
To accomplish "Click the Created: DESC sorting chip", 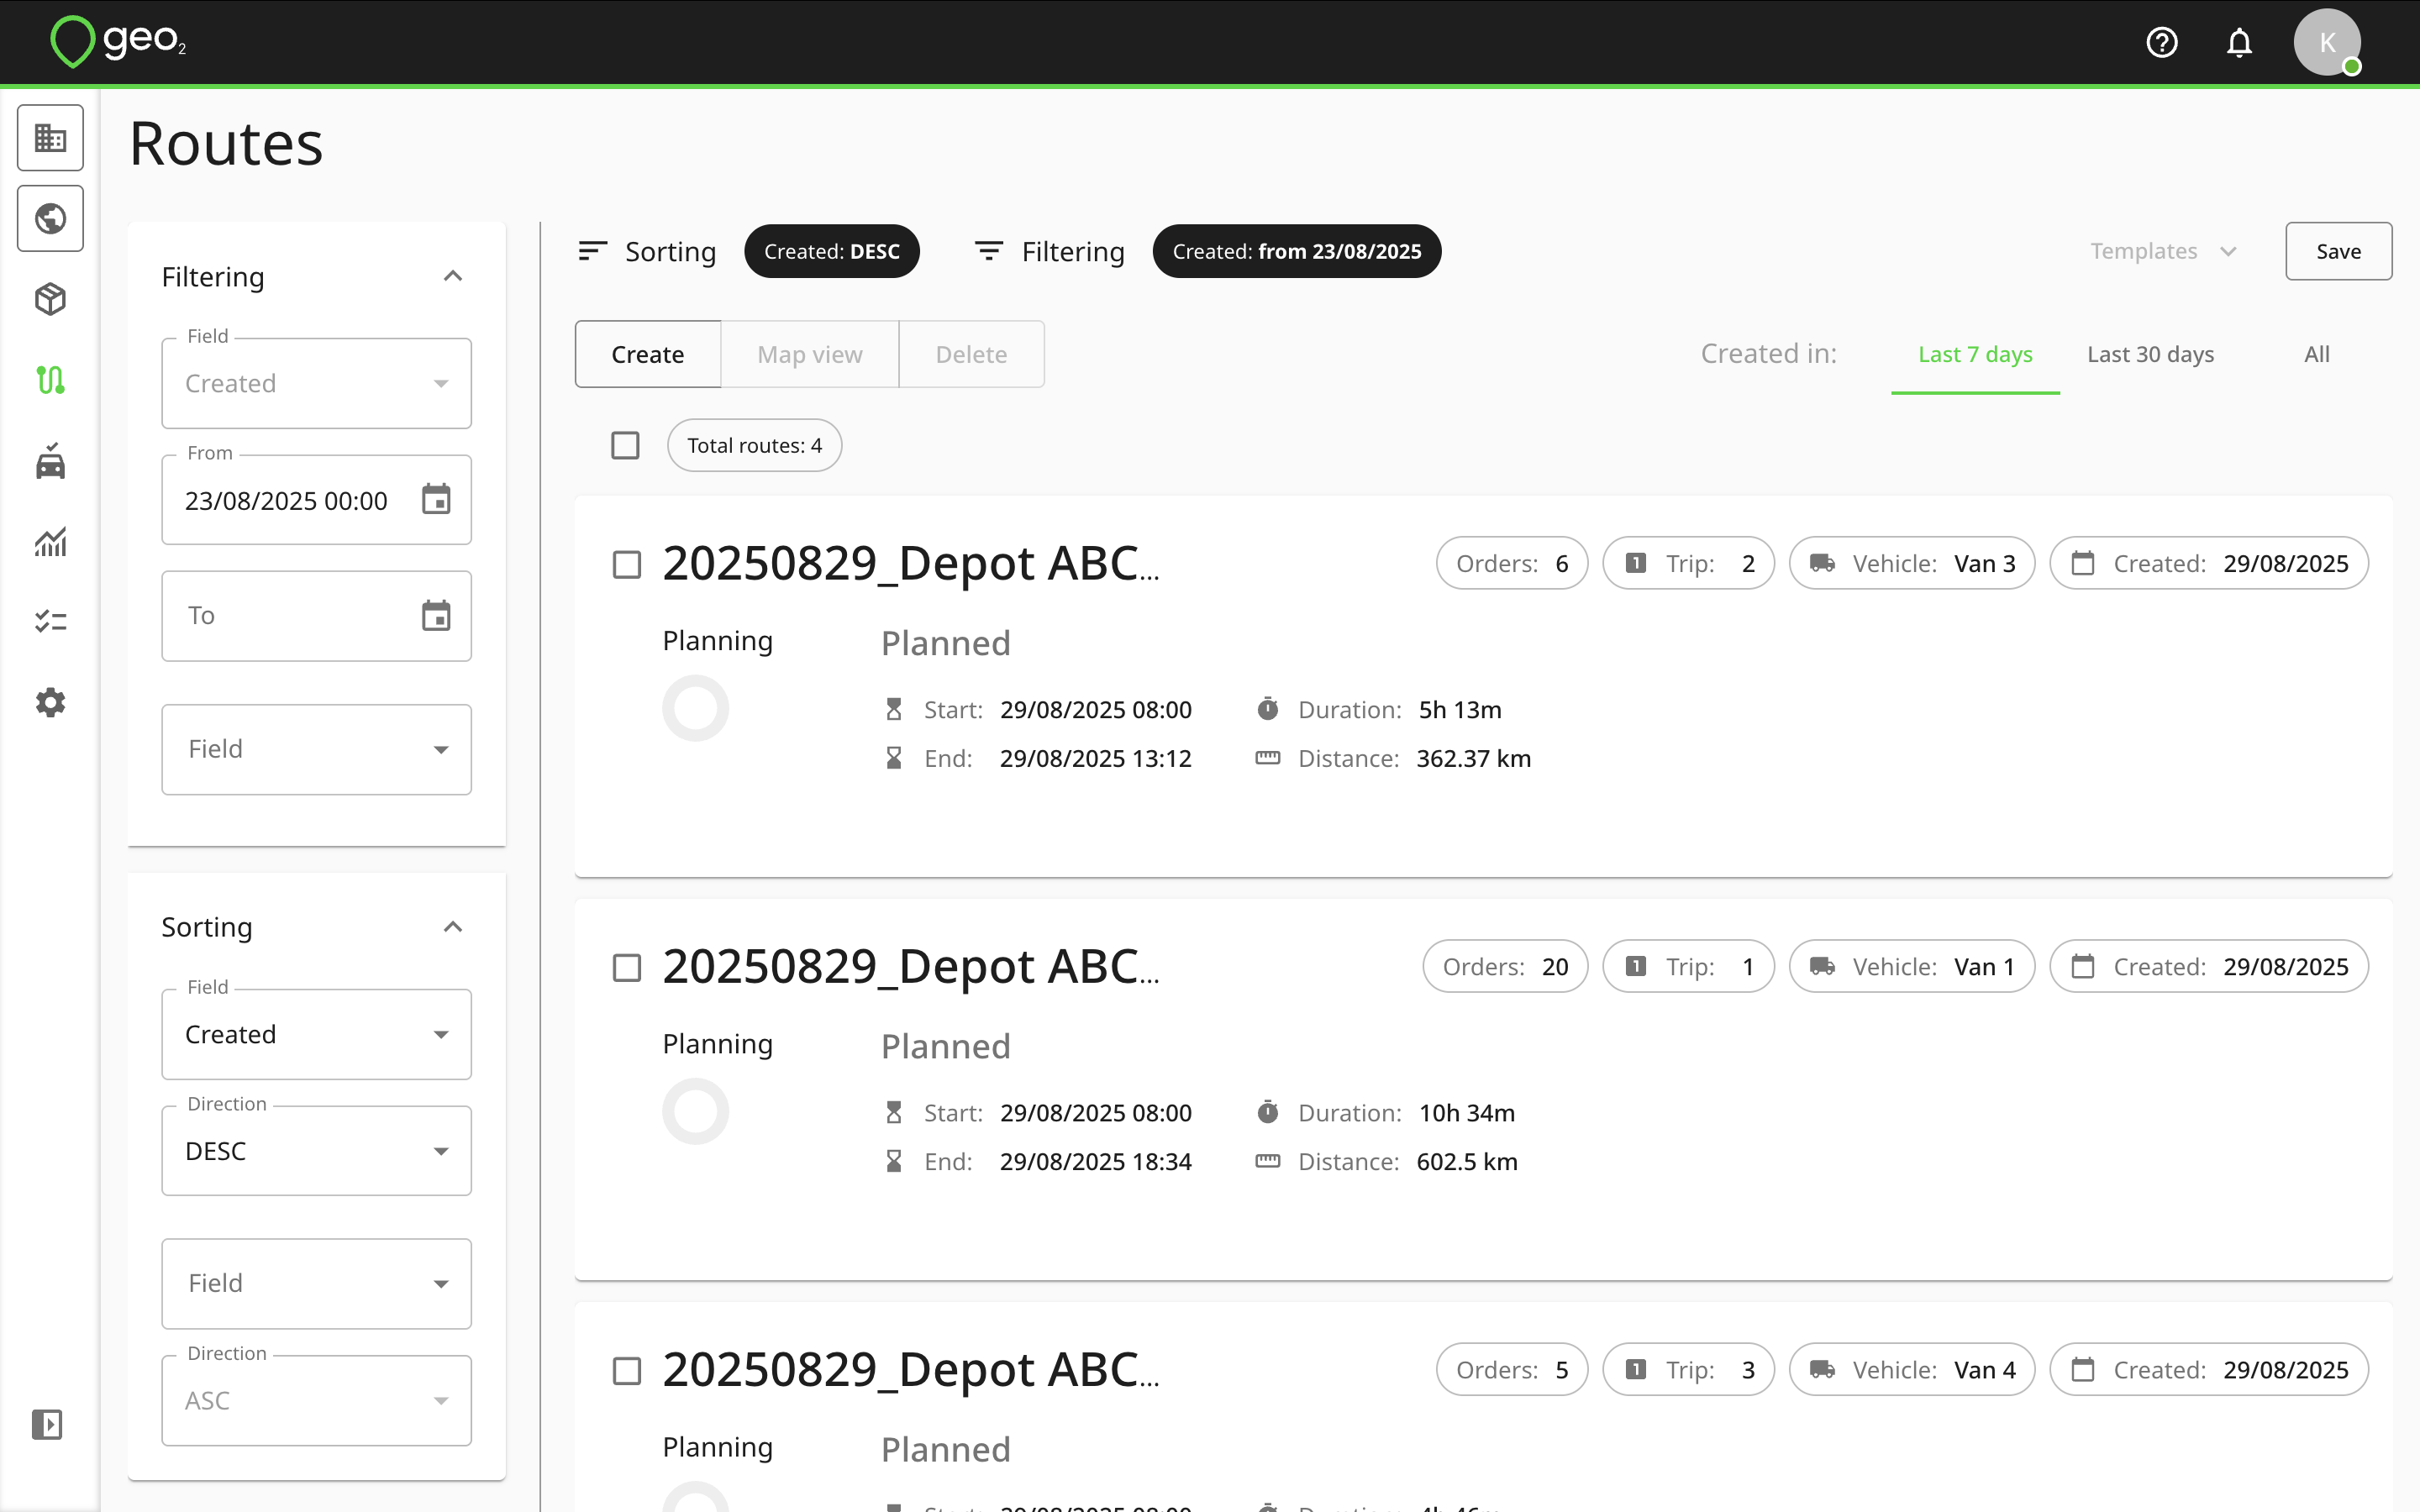I will tap(832, 251).
